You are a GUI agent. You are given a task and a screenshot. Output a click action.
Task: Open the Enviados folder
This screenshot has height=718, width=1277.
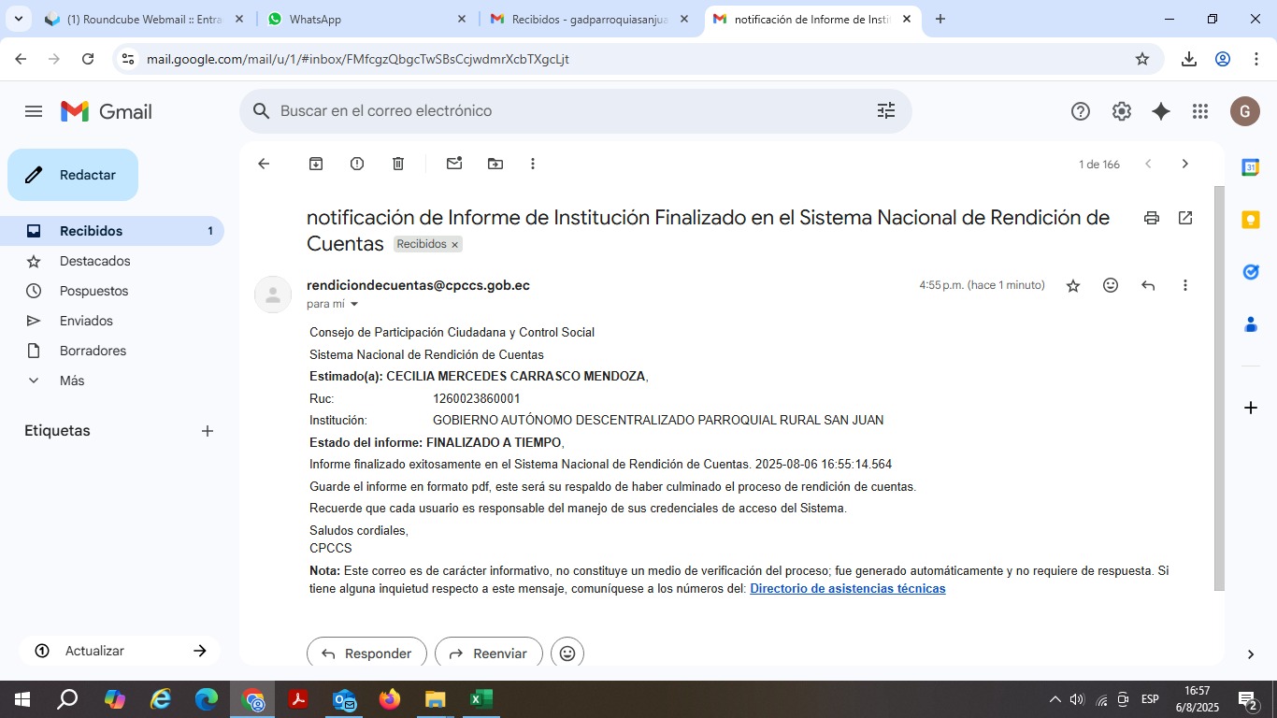tap(86, 321)
